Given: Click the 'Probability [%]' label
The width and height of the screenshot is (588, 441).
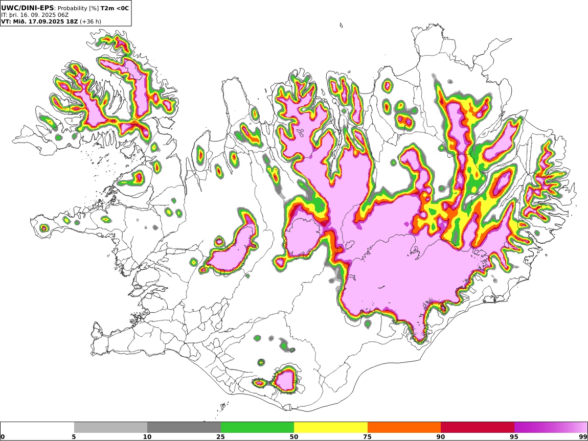Looking at the screenshot, I should tap(78, 8).
